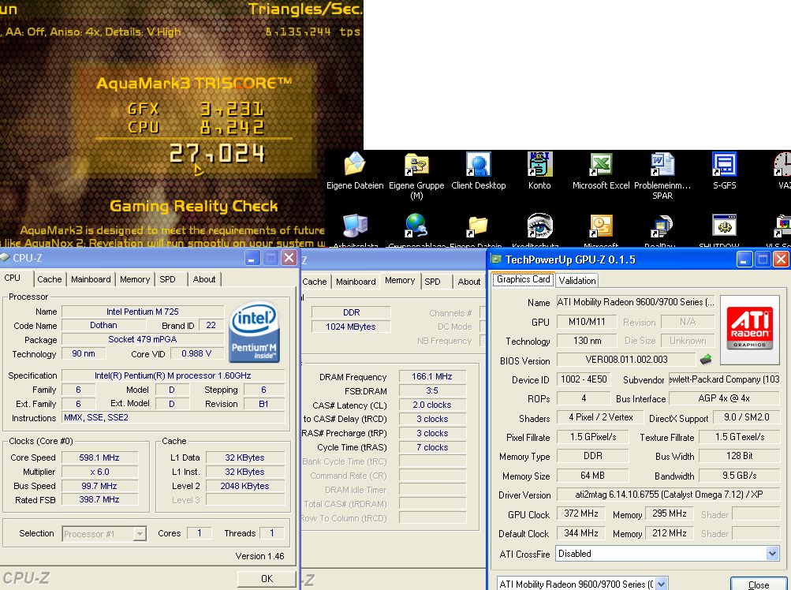This screenshot has width=791, height=590.
Task: Select the Graphics Card tab in GPU-Z
Action: 523,279
